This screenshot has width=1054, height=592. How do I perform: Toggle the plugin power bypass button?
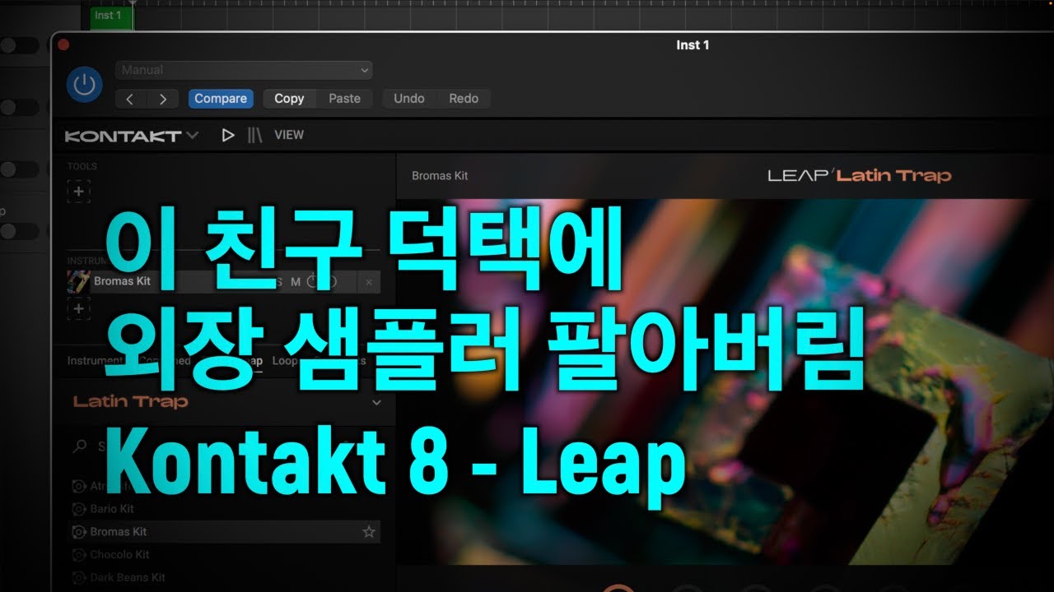coord(85,86)
